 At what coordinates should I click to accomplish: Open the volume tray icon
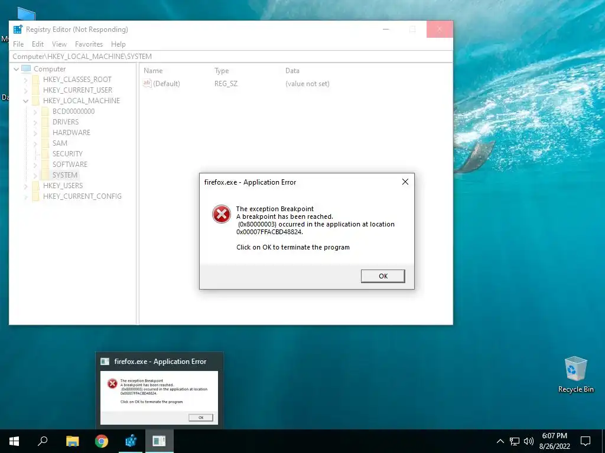click(x=529, y=441)
